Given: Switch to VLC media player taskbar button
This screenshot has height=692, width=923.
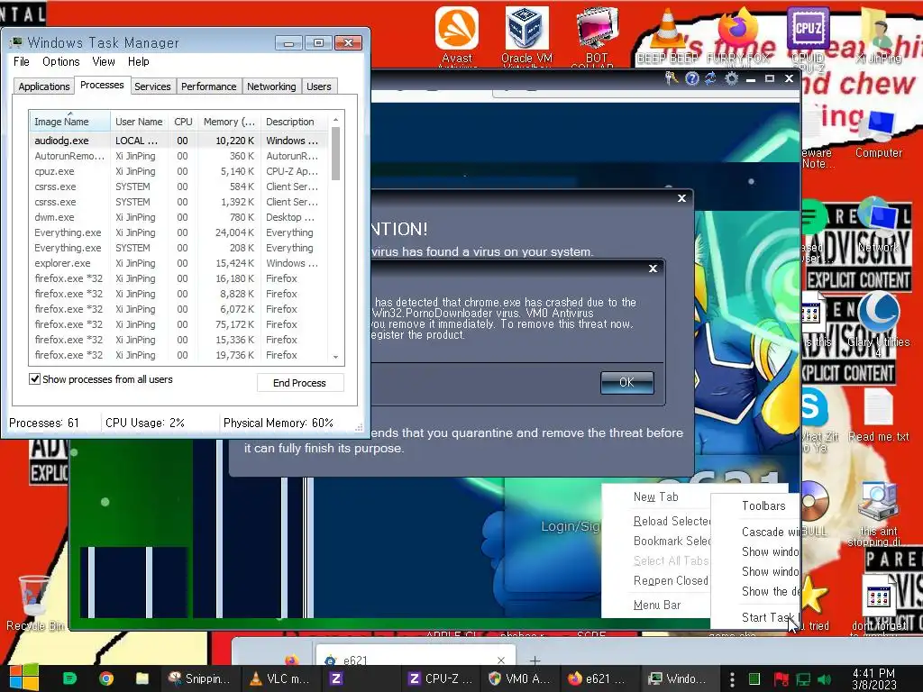Looking at the screenshot, I should [x=280, y=678].
